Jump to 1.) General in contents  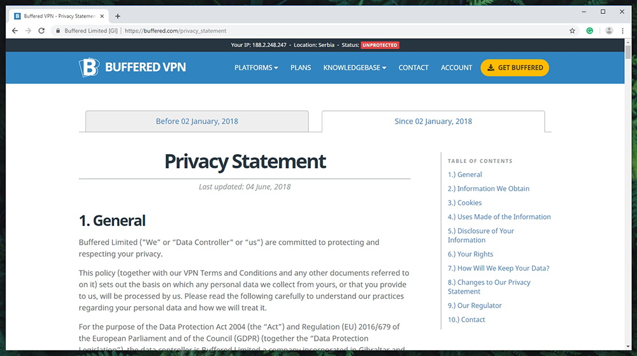[465, 174]
